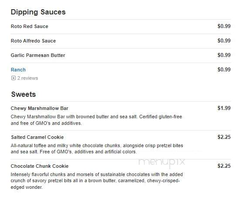
Task: Click the star icon beside 2 reviews
Action: 14,78
